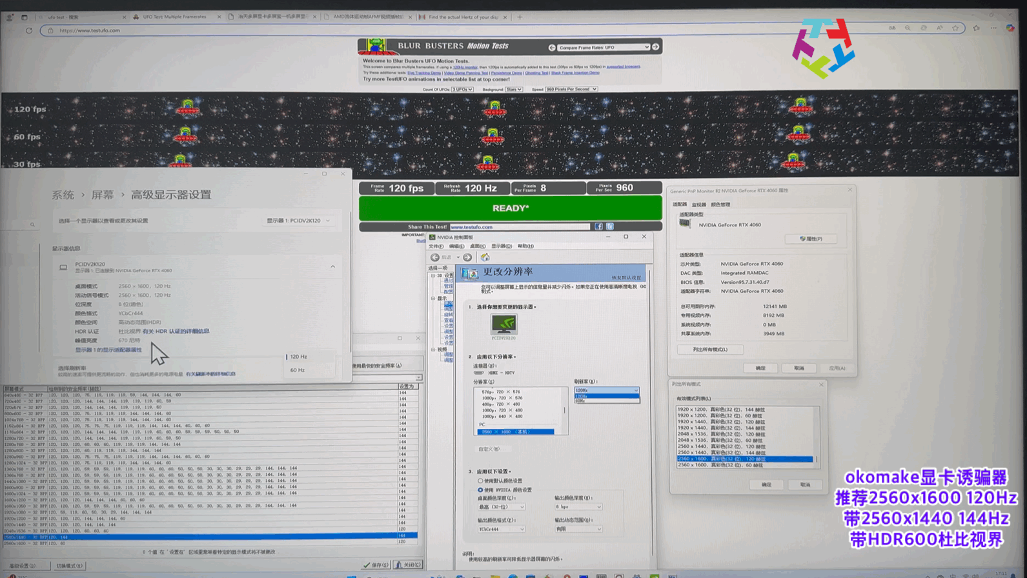Open output dynamic range dropdown in NVIDIA panel
The height and width of the screenshot is (578, 1027).
[x=578, y=529]
